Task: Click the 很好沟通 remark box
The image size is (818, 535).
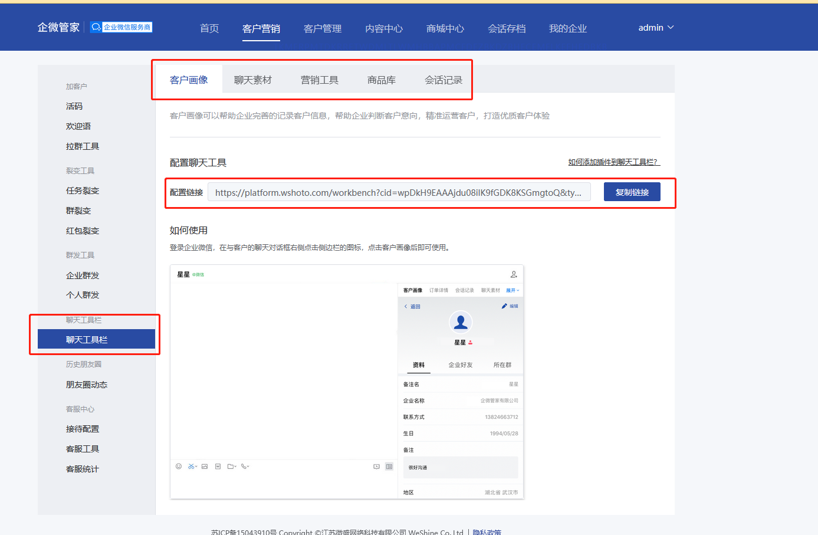Action: (461, 467)
